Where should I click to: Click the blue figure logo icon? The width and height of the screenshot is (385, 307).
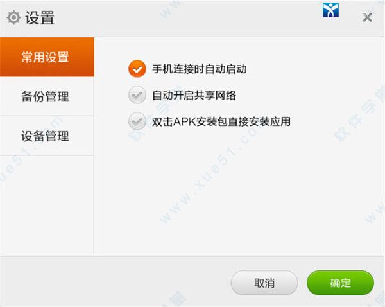pos(330,10)
